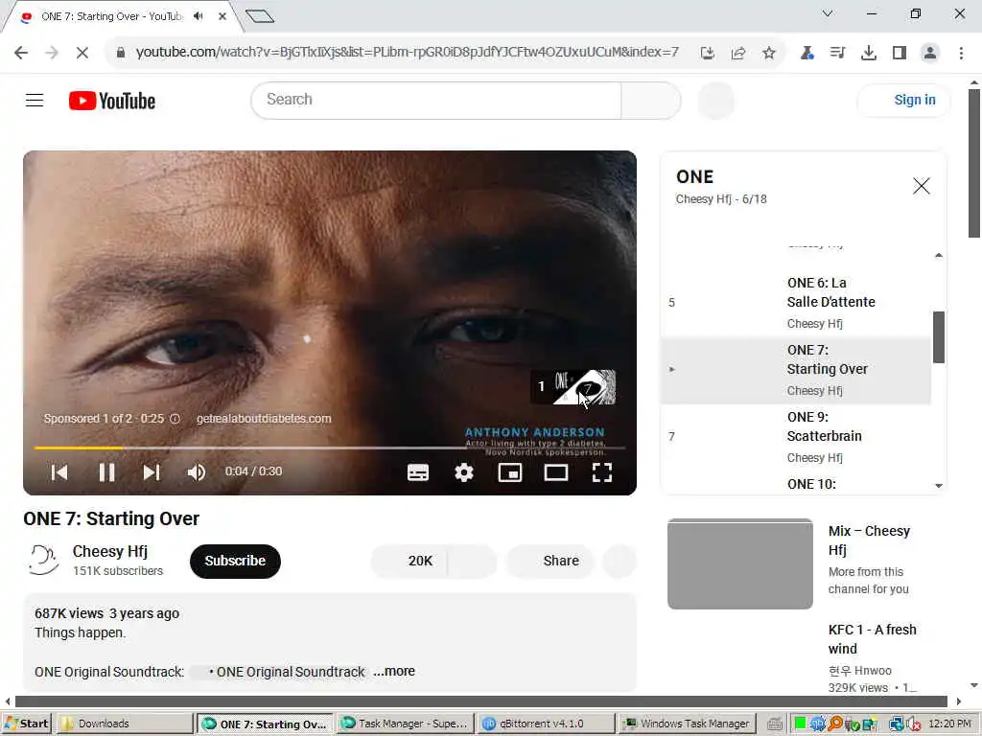Share this page from the address bar

[x=738, y=53]
